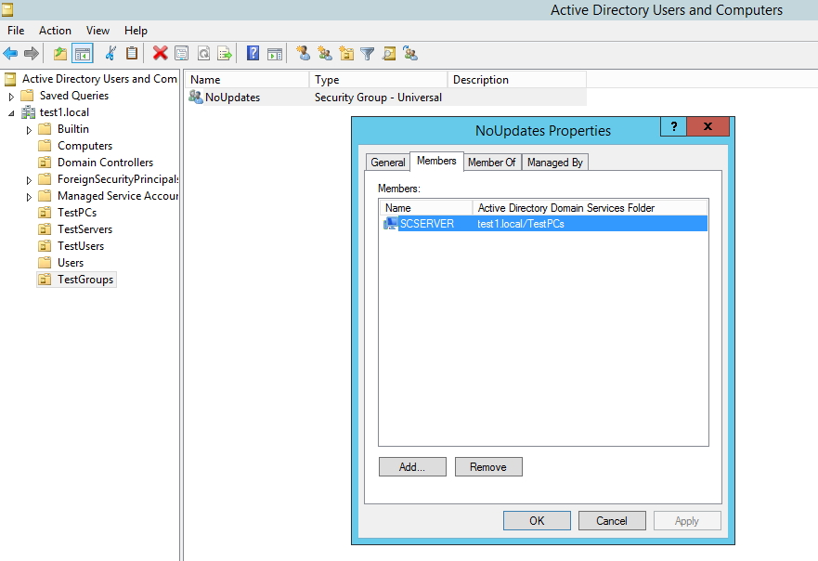Viewport: 818px width, 561px height.
Task: Expand the ForeignSecurityPrincipals container
Action: coord(29,179)
